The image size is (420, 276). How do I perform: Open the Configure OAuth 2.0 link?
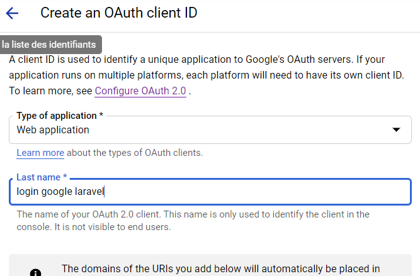click(x=140, y=91)
